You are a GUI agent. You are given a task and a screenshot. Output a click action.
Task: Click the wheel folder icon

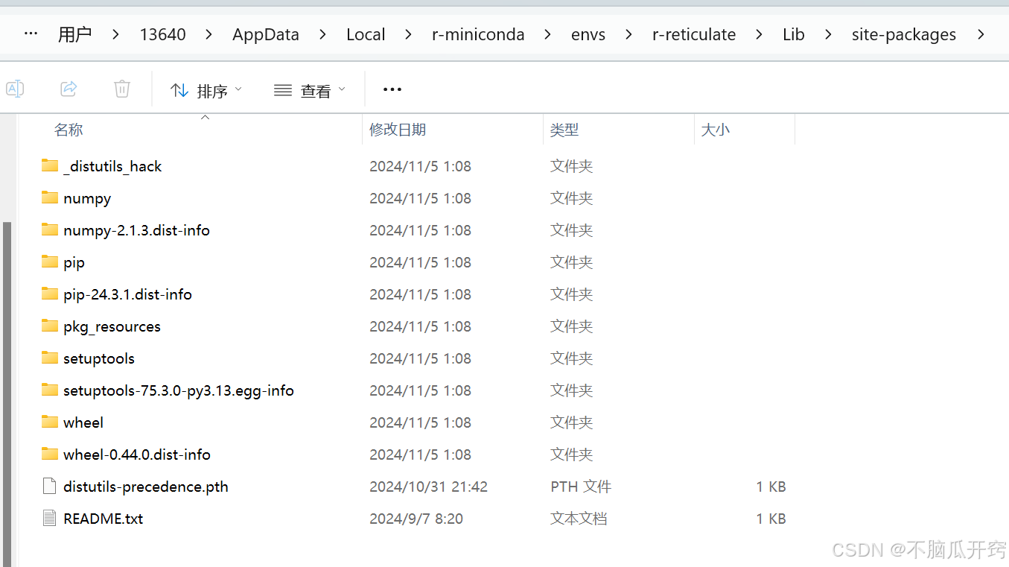click(50, 422)
